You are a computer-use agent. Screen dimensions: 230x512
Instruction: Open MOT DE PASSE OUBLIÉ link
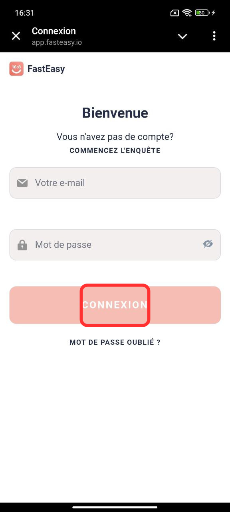click(115, 342)
